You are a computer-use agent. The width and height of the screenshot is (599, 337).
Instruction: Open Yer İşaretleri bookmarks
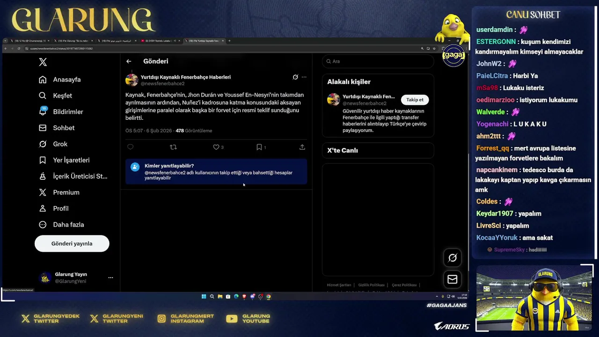point(64,160)
